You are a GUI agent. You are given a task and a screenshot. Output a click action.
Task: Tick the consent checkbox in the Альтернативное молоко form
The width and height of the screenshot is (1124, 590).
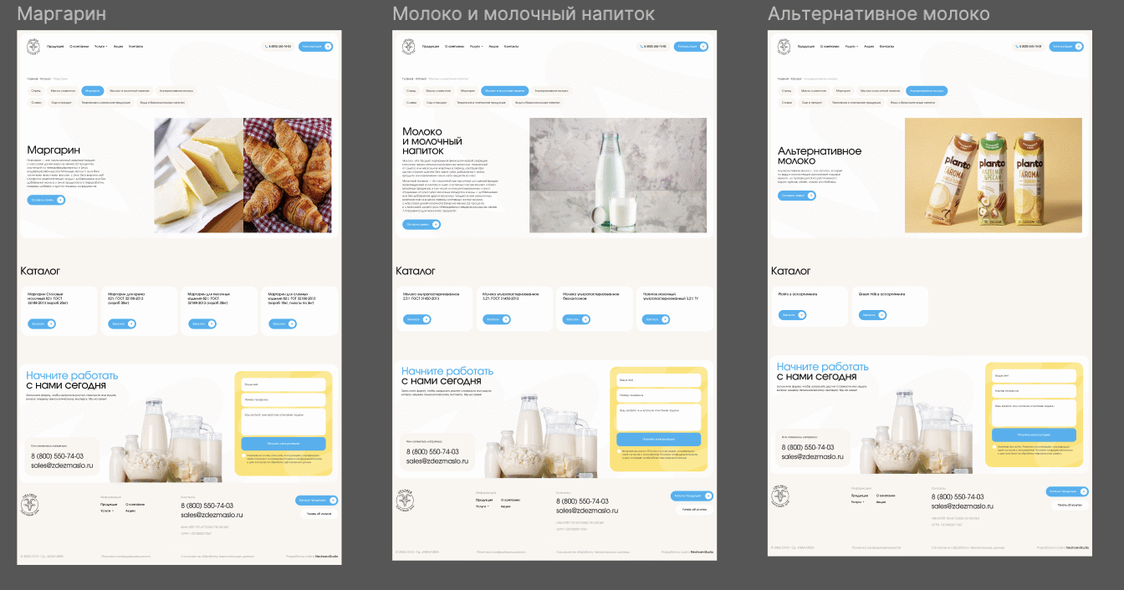[x=995, y=447]
